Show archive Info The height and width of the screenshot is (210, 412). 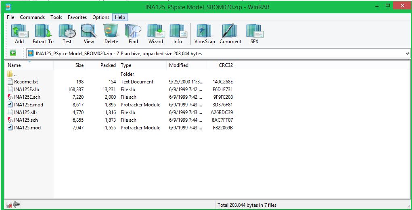pos(178,31)
